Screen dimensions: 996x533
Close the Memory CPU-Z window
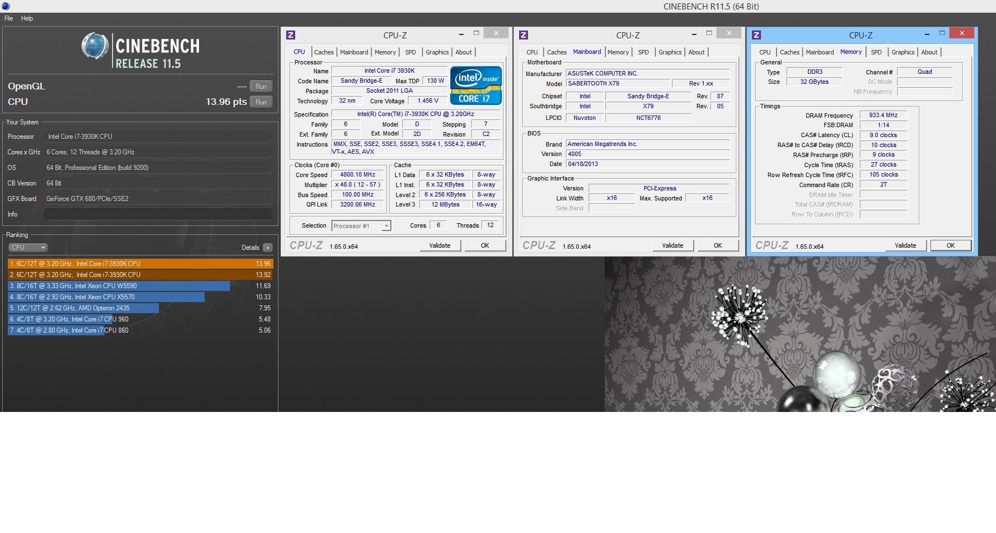(962, 33)
